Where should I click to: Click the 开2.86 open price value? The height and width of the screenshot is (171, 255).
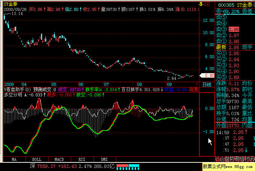35,9
